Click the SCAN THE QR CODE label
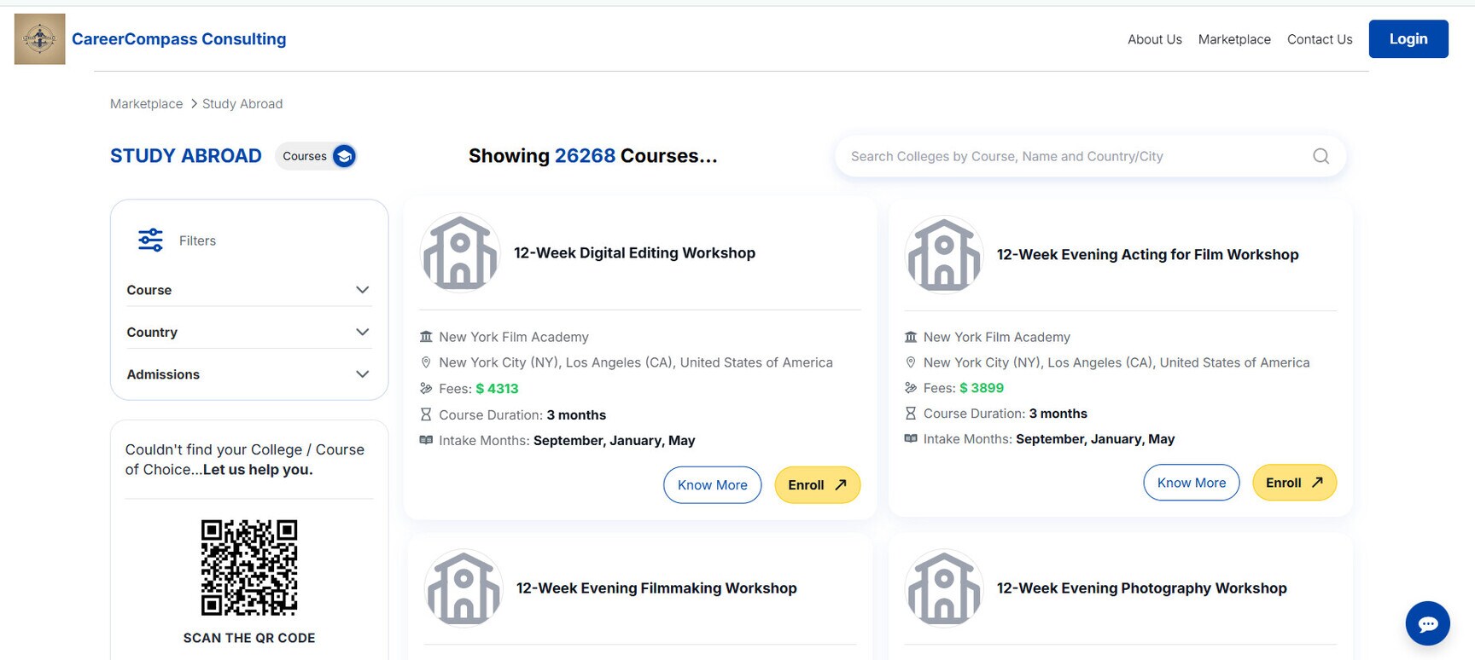Viewport: 1475px width, 660px height. 249,638
